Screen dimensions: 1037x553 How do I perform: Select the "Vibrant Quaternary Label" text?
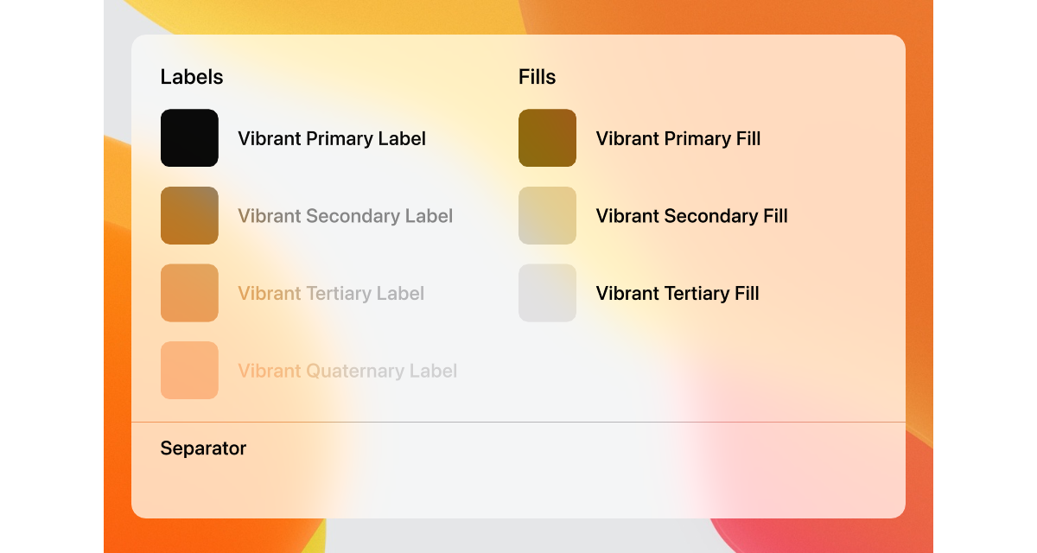[x=347, y=372]
